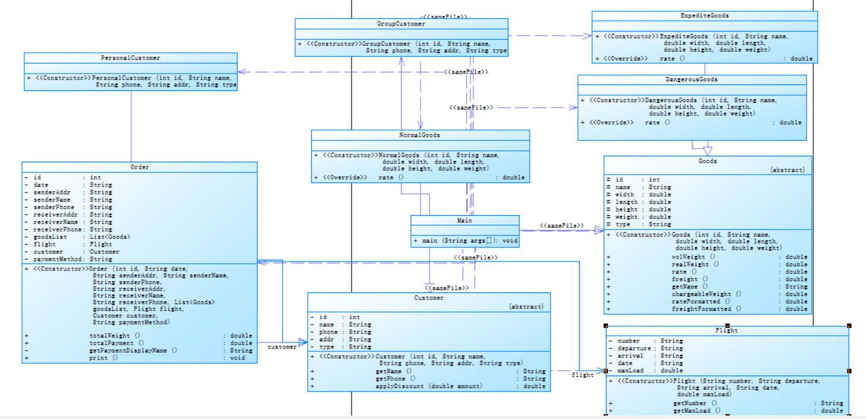Select the PersonalCustomer class title
This screenshot has width=866, height=419.
click(x=130, y=58)
